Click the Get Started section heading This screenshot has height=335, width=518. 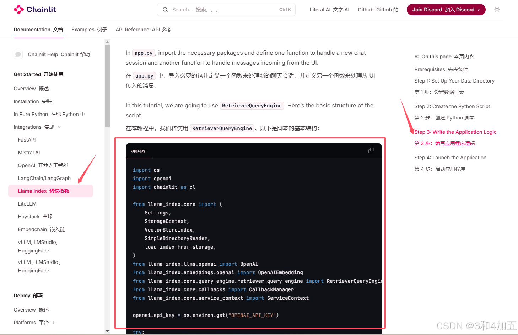point(38,74)
